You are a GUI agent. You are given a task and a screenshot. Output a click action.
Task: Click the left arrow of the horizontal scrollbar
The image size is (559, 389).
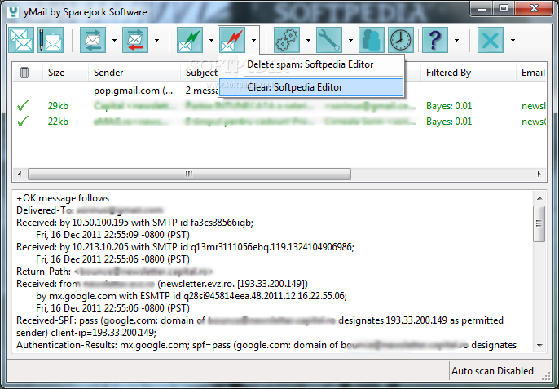pyautogui.click(x=20, y=175)
